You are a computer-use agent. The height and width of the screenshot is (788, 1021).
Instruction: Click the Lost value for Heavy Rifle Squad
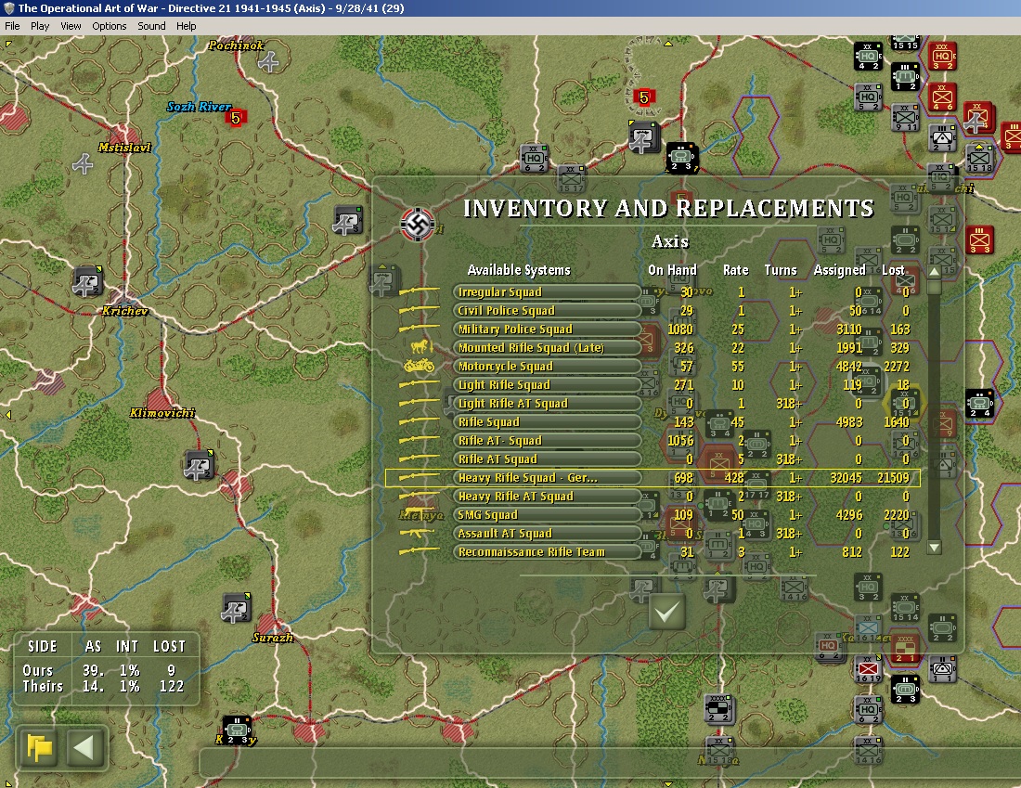click(893, 477)
